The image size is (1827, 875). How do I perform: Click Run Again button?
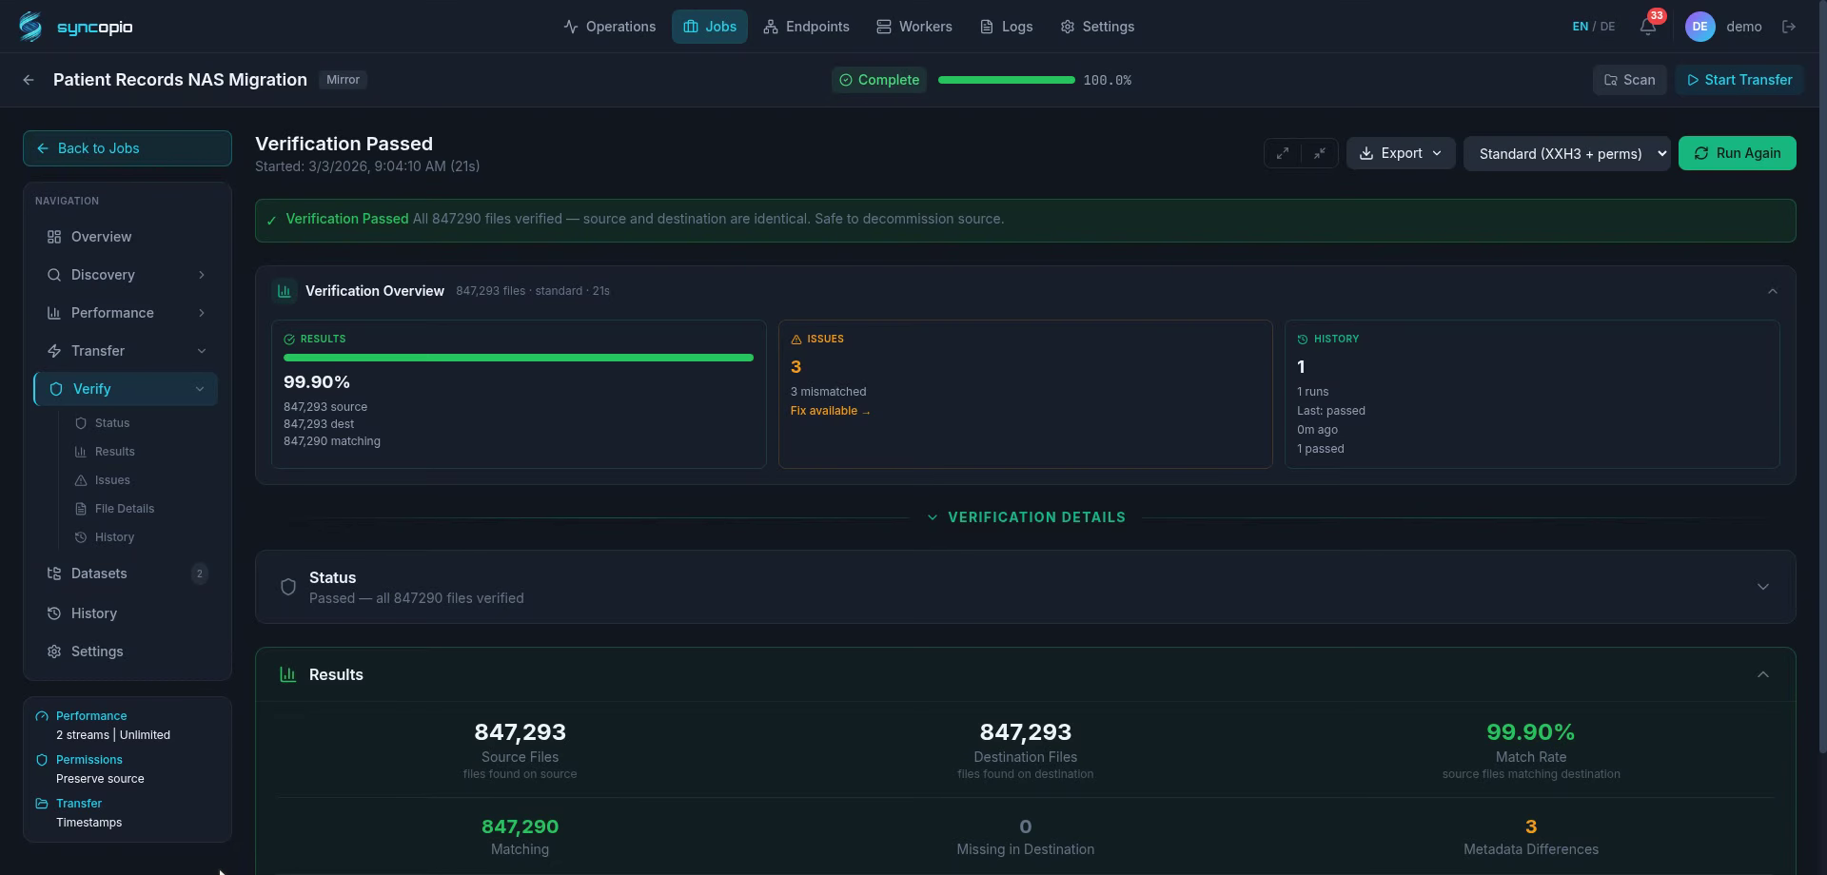pyautogui.click(x=1737, y=153)
